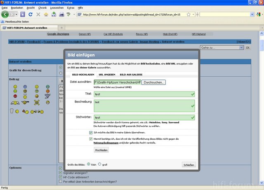Viewport: 264px width, 190px height.
Task: Insert the skull and crossbones smiley
Action: (x=36, y=102)
